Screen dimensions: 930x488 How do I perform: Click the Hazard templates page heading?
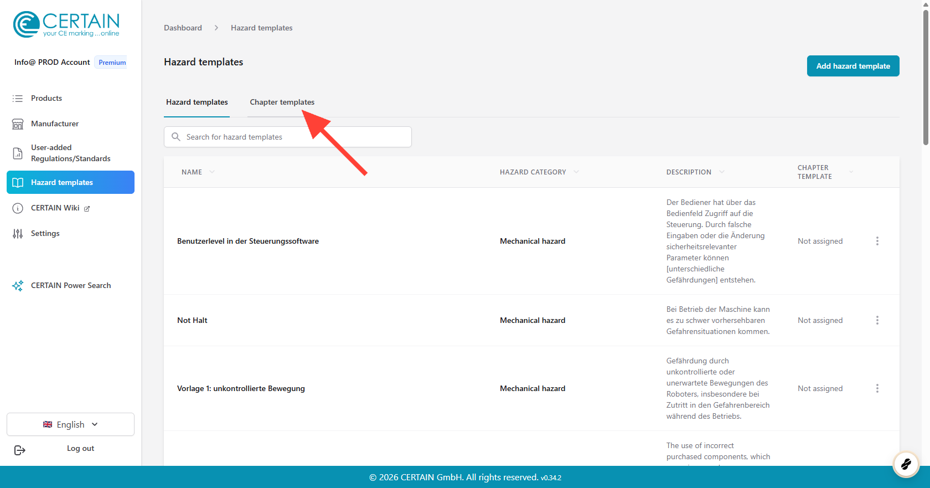pyautogui.click(x=204, y=62)
